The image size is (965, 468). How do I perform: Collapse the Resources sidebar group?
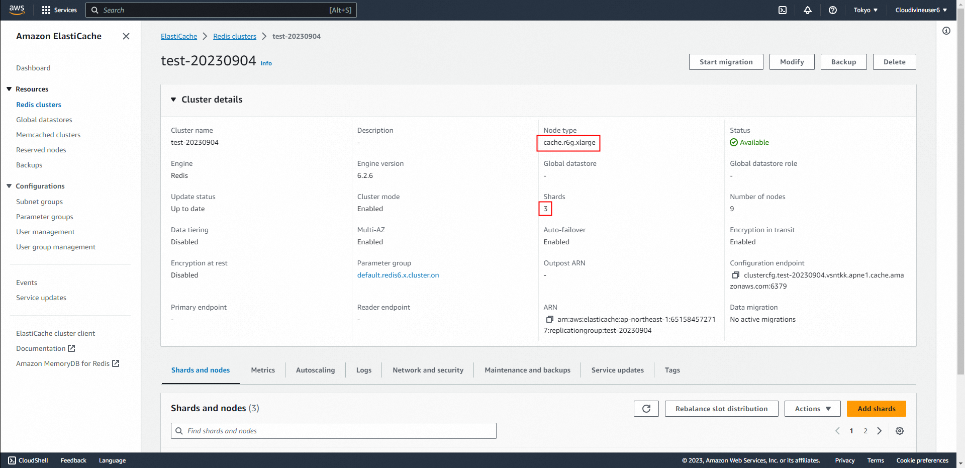click(9, 89)
